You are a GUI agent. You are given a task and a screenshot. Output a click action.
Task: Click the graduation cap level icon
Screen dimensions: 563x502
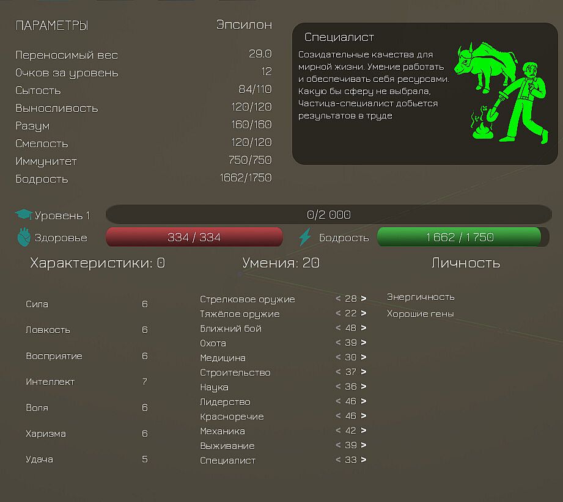pos(24,214)
